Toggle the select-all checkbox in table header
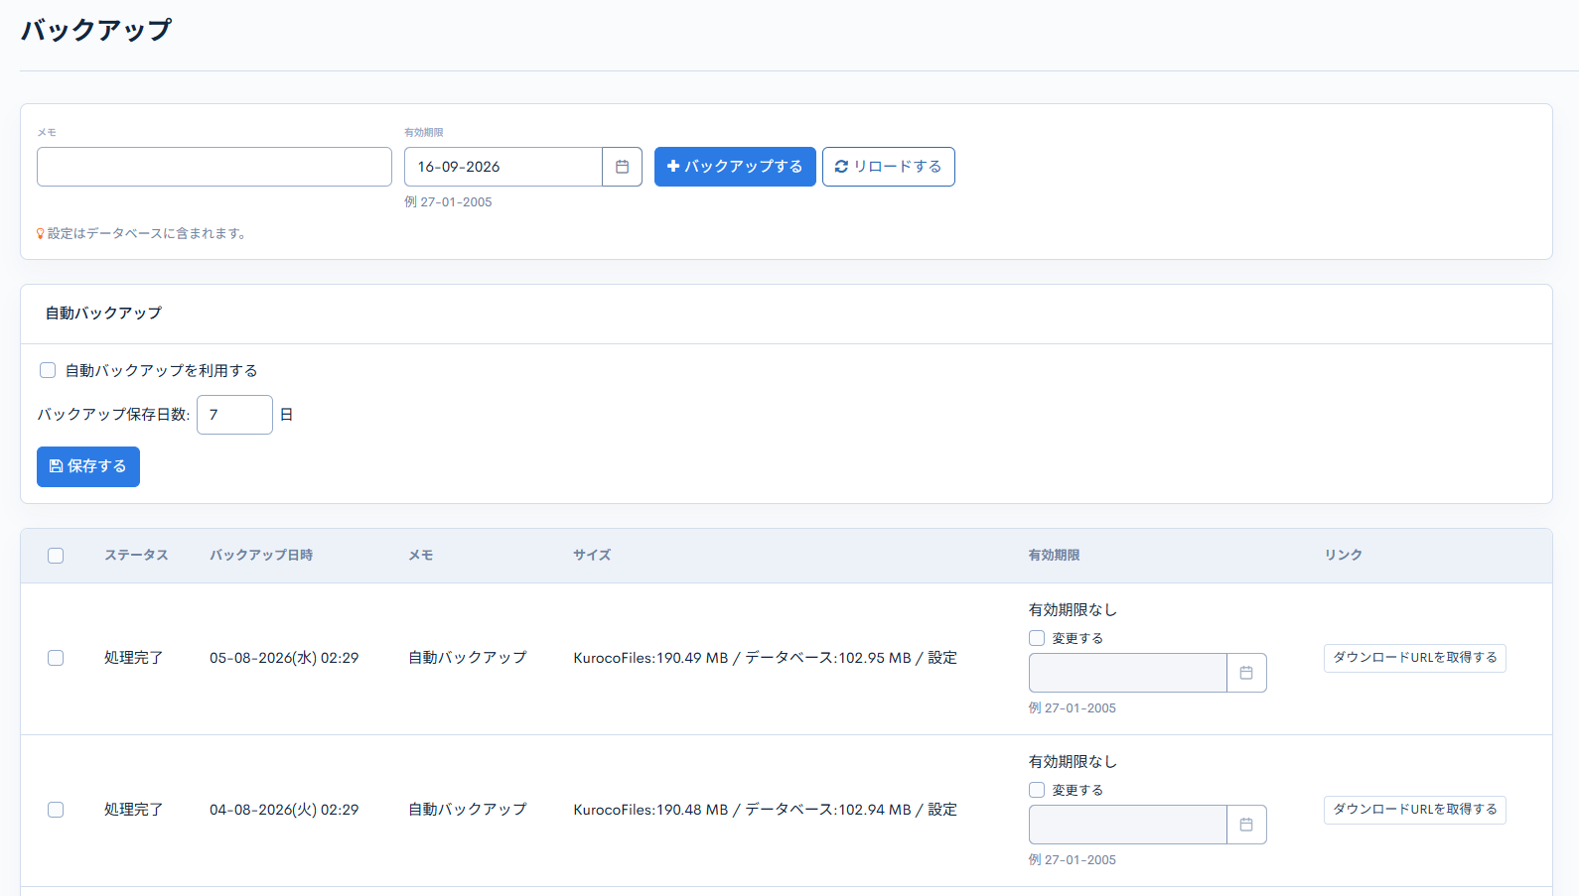1579x896 pixels. click(x=56, y=556)
